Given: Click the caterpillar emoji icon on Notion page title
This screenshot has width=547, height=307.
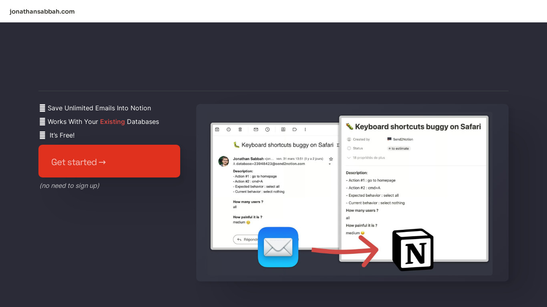Looking at the screenshot, I should coord(350,127).
